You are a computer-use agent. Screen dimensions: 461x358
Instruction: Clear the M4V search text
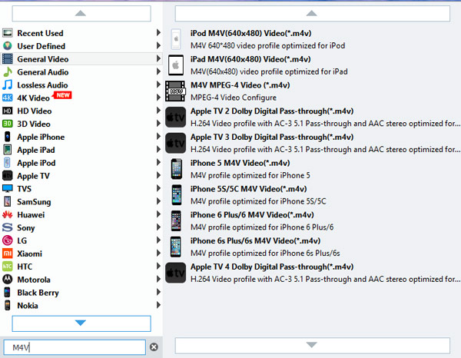154,347
